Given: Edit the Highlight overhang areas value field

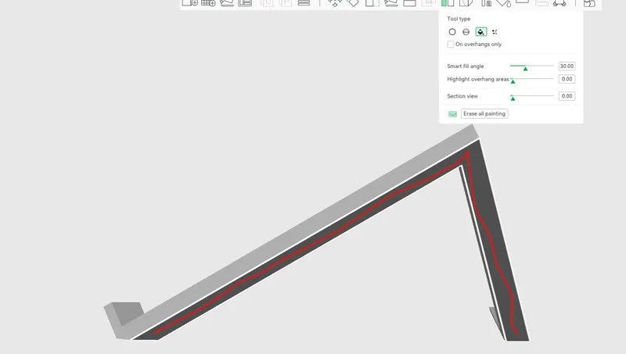Looking at the screenshot, I should pyautogui.click(x=567, y=79).
